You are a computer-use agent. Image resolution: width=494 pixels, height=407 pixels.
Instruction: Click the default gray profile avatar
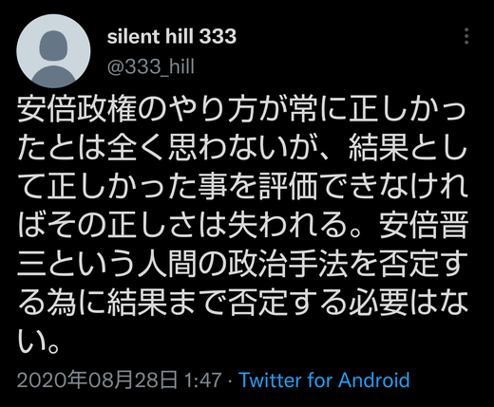tap(53, 51)
